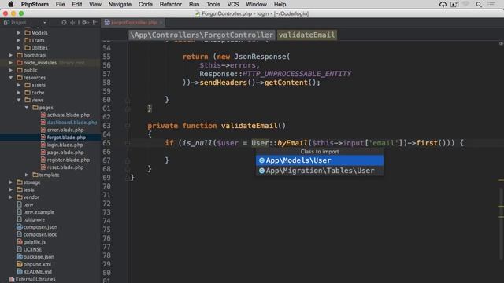The height and width of the screenshot is (283, 504).
Task: Click the 'User' class reference on line 65
Action: tap(260, 143)
